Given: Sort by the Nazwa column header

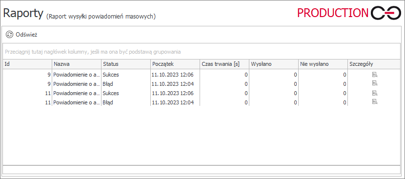Looking at the screenshot, I should pos(77,64).
